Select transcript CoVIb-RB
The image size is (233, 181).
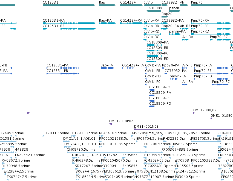tap(151, 26)
